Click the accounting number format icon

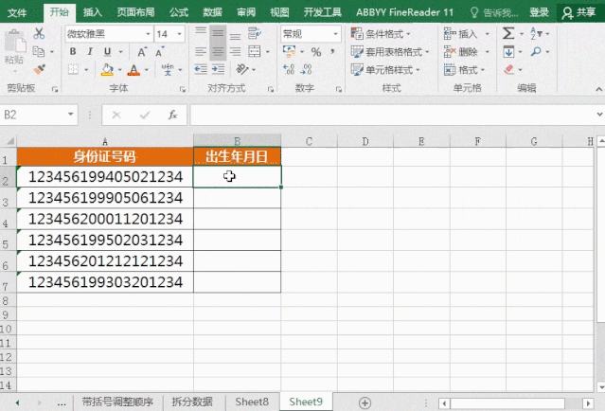[x=289, y=51]
